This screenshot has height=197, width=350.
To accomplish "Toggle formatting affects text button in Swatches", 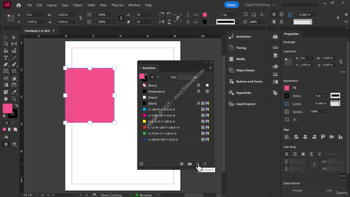I will click(x=158, y=77).
